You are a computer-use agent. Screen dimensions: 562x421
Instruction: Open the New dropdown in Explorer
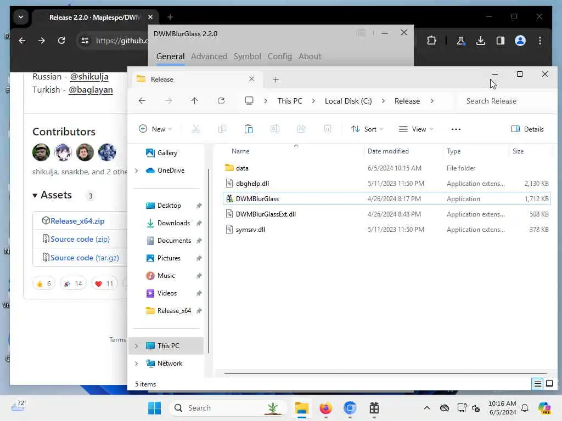[x=155, y=129]
